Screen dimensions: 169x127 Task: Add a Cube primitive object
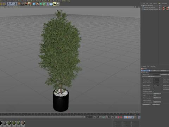(34, 4)
